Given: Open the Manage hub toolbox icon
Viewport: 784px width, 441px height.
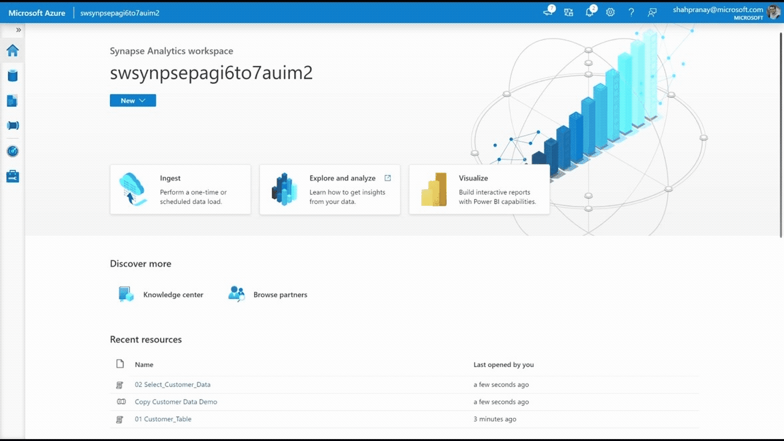Looking at the screenshot, I should coord(13,177).
